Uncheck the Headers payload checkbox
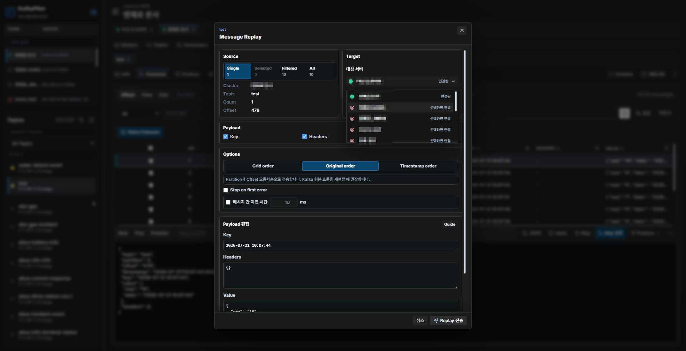This screenshot has height=351, width=686. click(304, 137)
